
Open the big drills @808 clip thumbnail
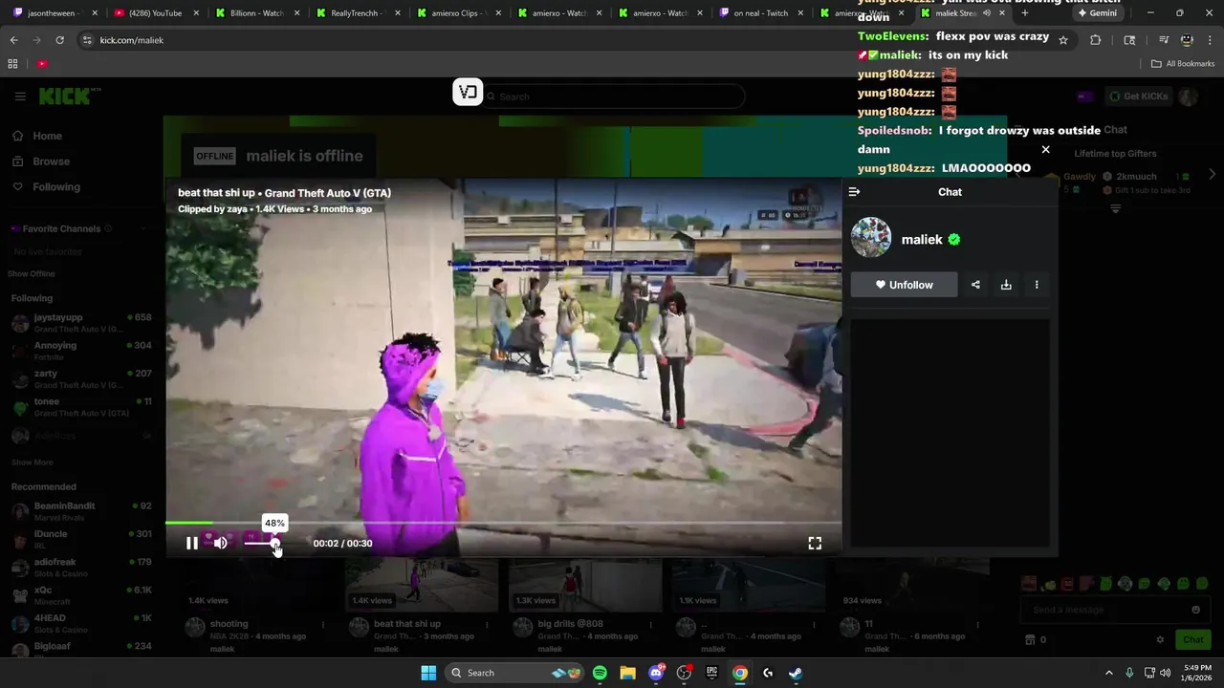[585, 585]
